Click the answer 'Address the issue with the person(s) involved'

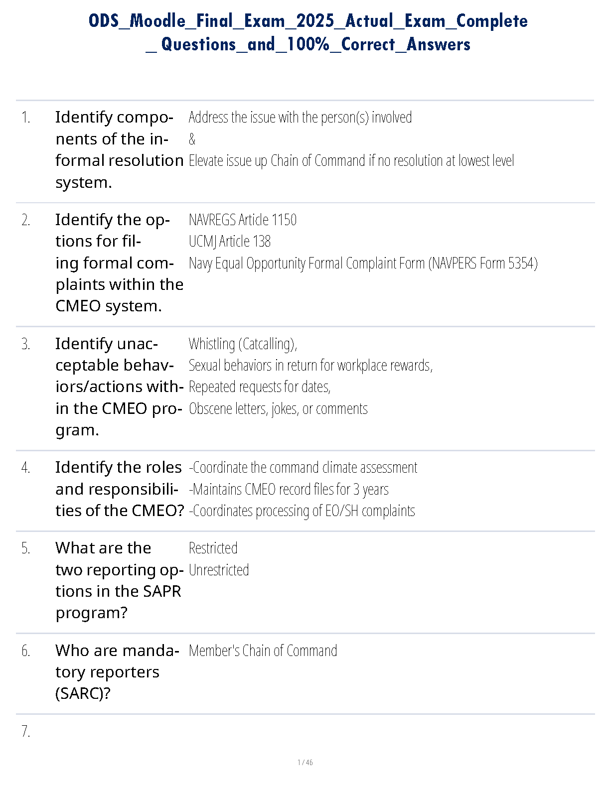coord(300,118)
